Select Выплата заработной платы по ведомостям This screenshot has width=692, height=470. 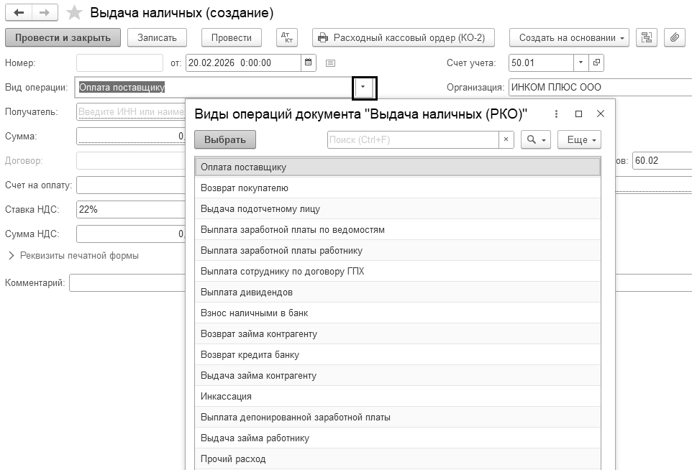click(x=398, y=230)
